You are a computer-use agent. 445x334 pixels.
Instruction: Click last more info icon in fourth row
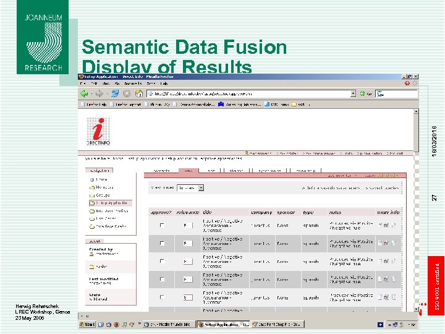coord(394,279)
